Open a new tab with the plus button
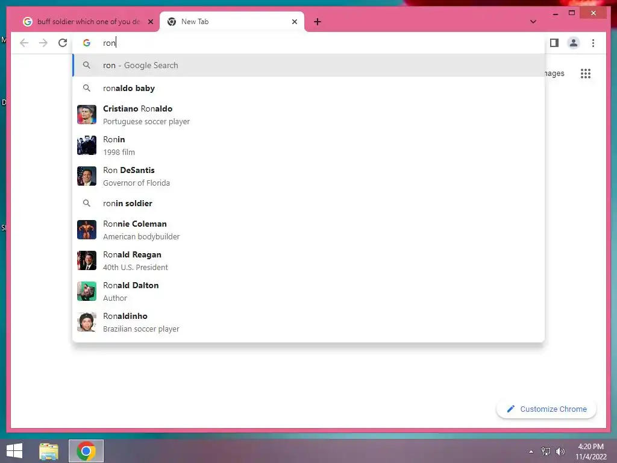 (x=318, y=22)
